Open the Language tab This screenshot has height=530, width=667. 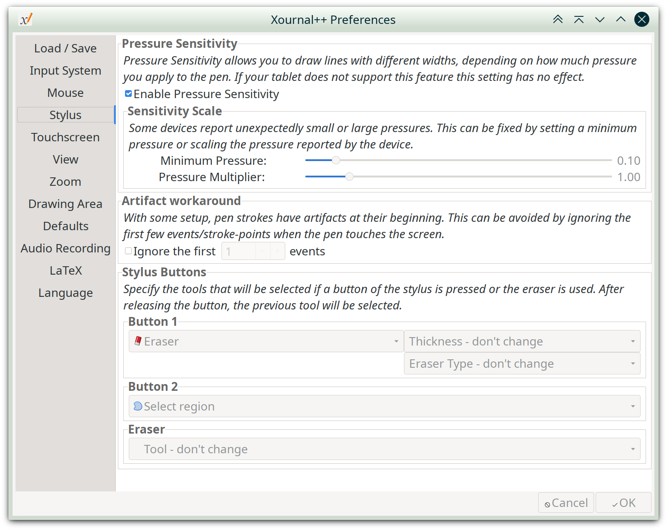coord(65,293)
